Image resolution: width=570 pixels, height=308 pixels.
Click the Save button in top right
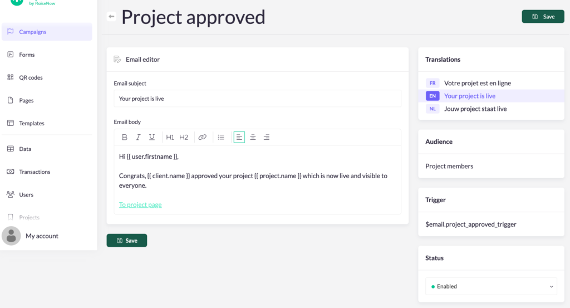pyautogui.click(x=543, y=17)
